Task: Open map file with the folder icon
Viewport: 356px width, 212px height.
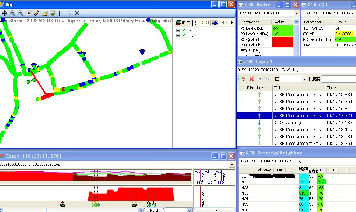Action: coord(45,13)
